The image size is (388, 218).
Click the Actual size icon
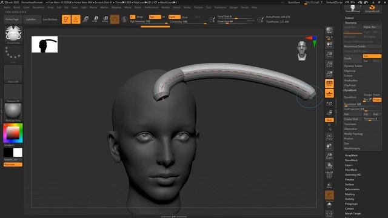point(329,64)
